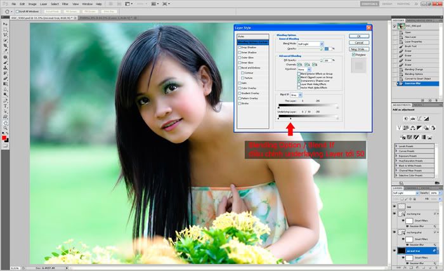Click the New Style button
This screenshot has height=271, width=444.
[359, 49]
